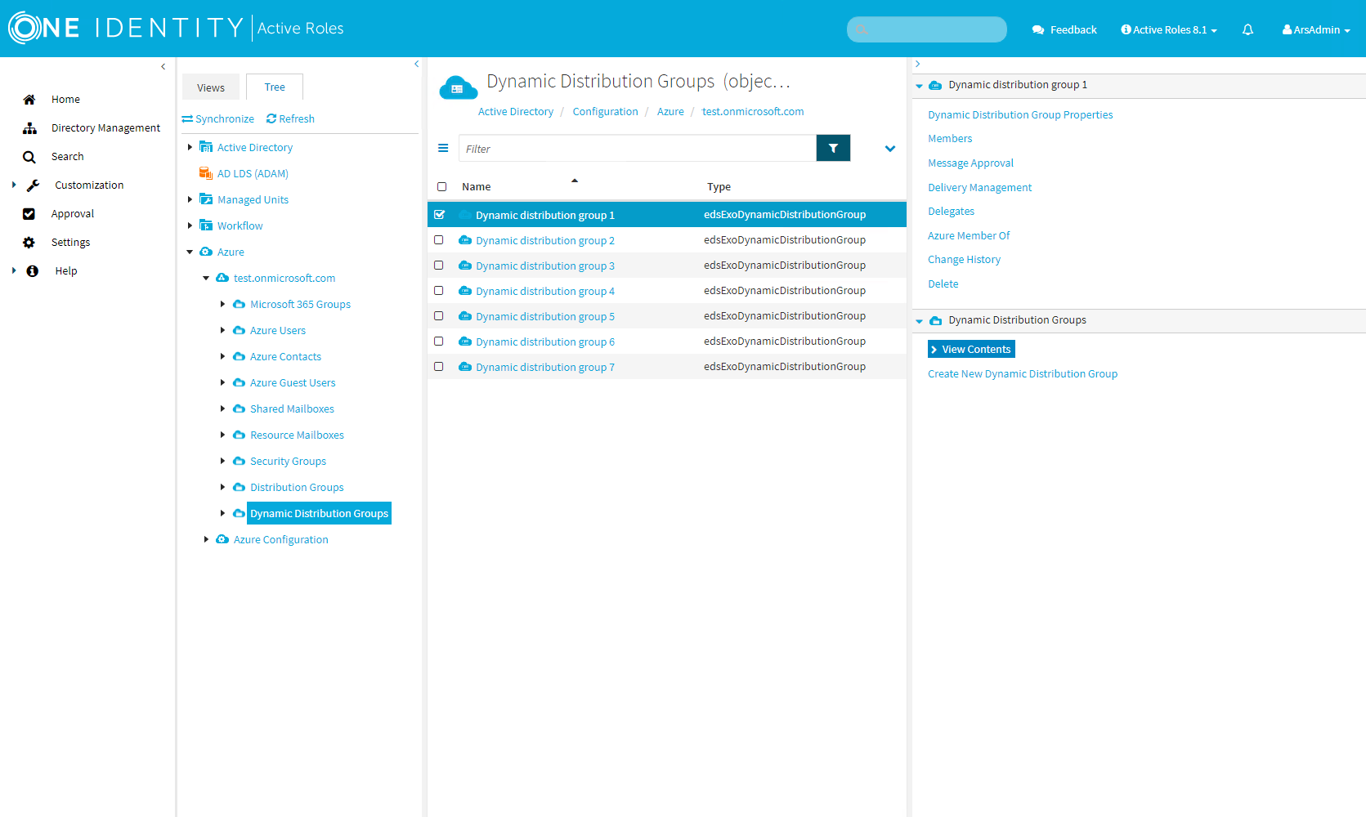1366x817 pixels.
Task: Check Dynamic distribution group 3 checkbox
Action: 439,266
